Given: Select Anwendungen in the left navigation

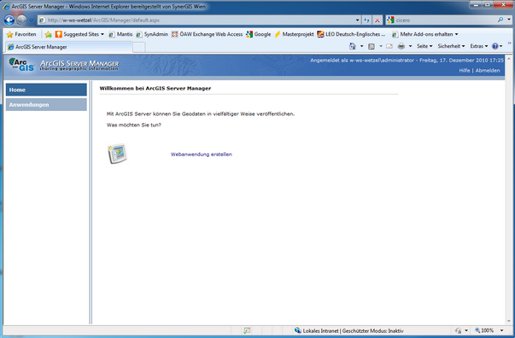Looking at the screenshot, I should pos(46,105).
